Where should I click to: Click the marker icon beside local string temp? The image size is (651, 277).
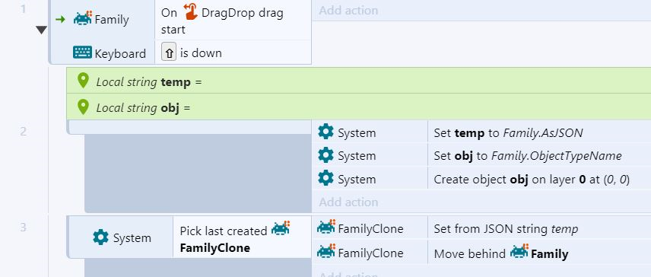pos(83,81)
